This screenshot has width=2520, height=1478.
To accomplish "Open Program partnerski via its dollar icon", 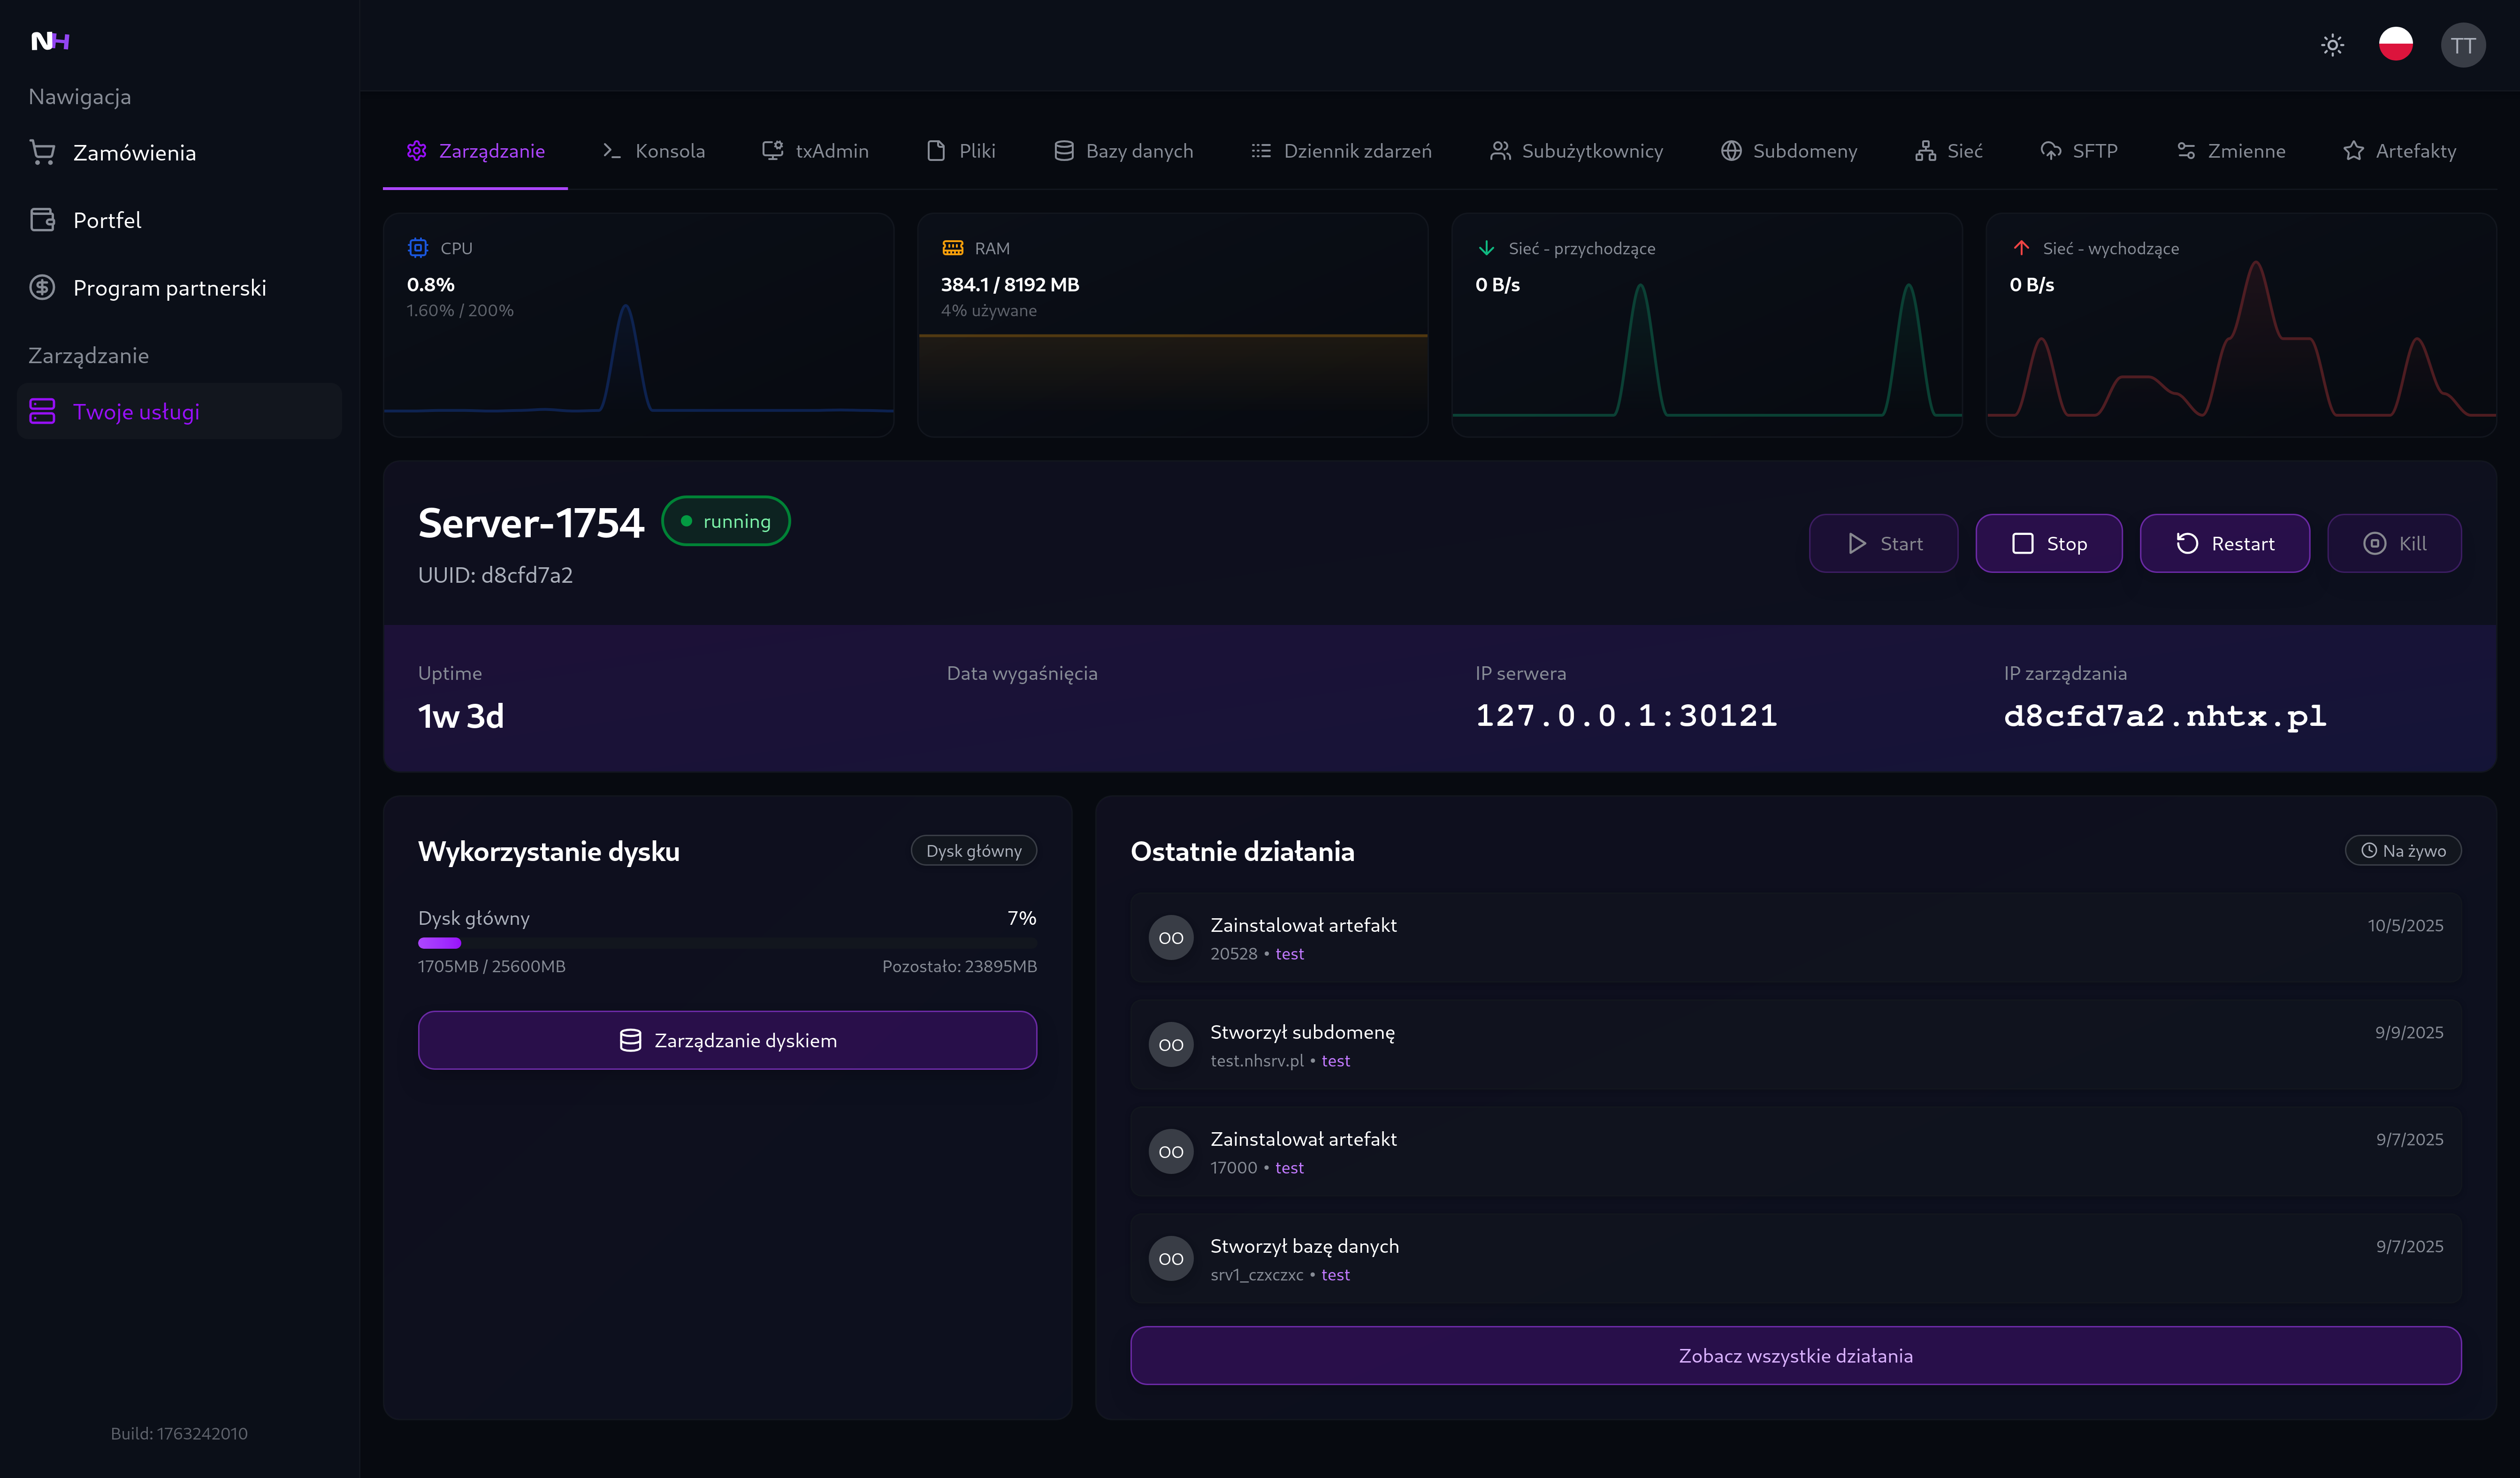I will pyautogui.click(x=42, y=288).
